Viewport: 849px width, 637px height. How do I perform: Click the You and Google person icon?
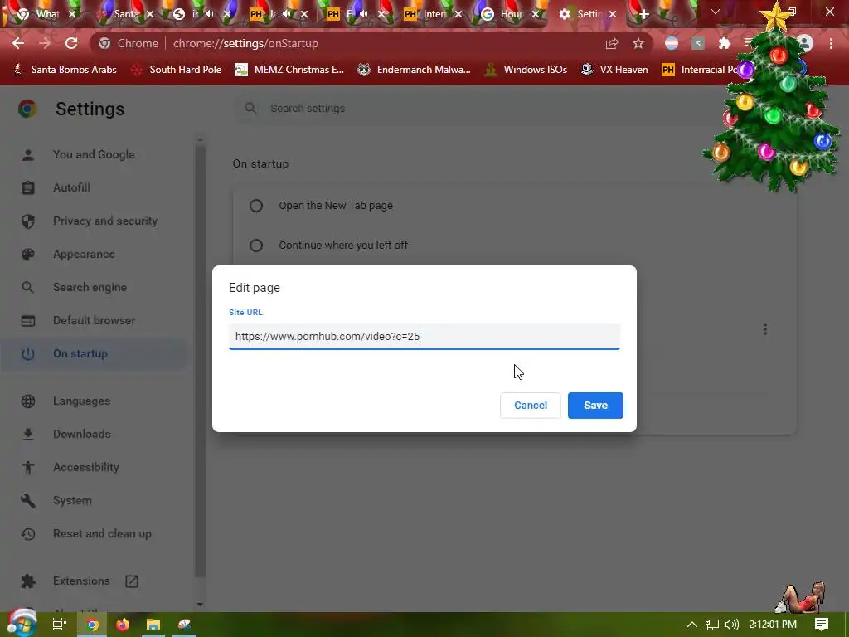28,155
